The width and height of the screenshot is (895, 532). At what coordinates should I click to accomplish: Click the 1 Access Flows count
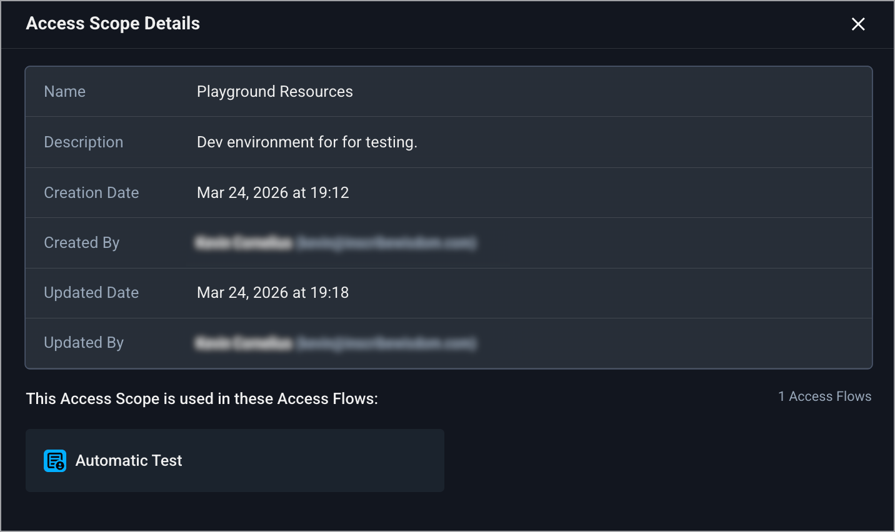[x=824, y=397]
